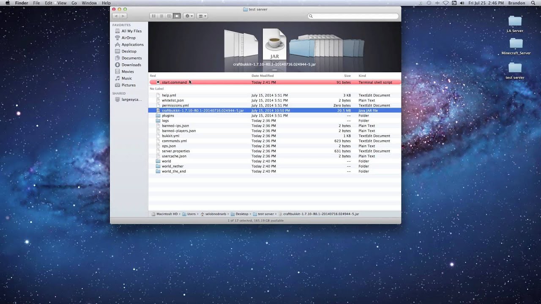The width and height of the screenshot is (541, 304).
Task: Select commands.yml file
Action: (x=275, y=141)
